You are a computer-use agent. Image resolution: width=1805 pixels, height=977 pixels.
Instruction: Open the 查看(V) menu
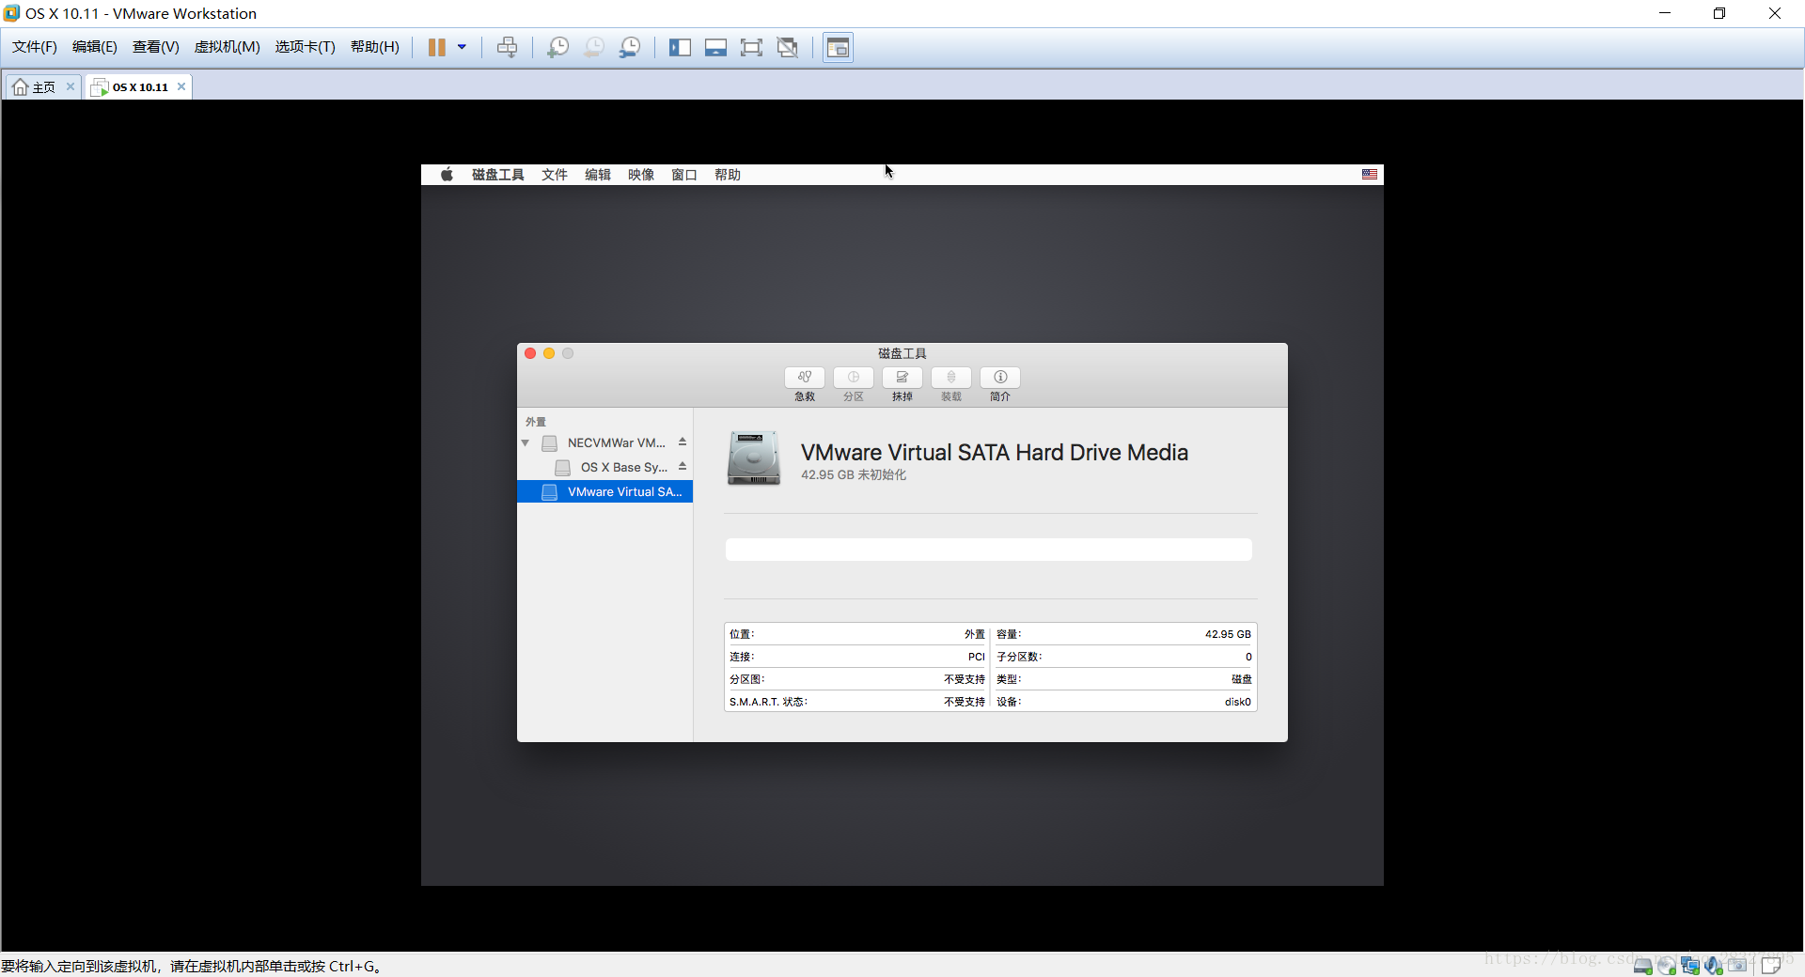coord(156,47)
